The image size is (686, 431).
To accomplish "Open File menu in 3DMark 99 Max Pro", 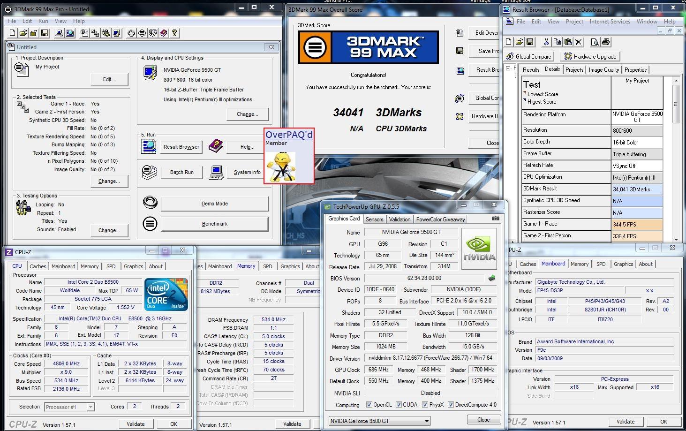I will [12, 21].
